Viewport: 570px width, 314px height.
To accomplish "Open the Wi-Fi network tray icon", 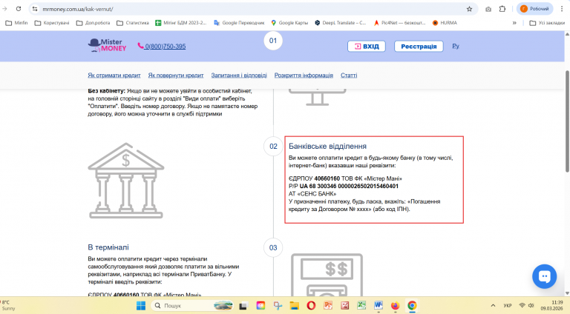I will (x=522, y=306).
